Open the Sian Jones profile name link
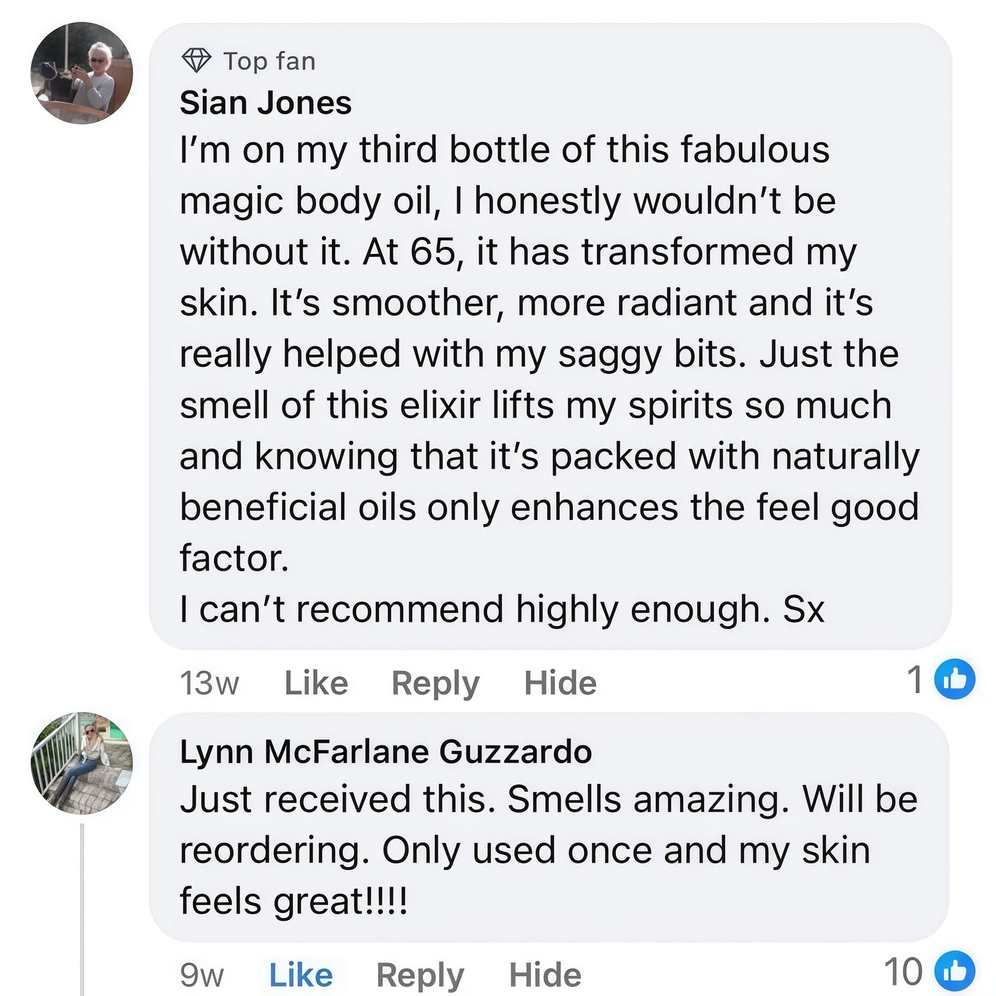Screen dimensions: 996x996 [265, 103]
